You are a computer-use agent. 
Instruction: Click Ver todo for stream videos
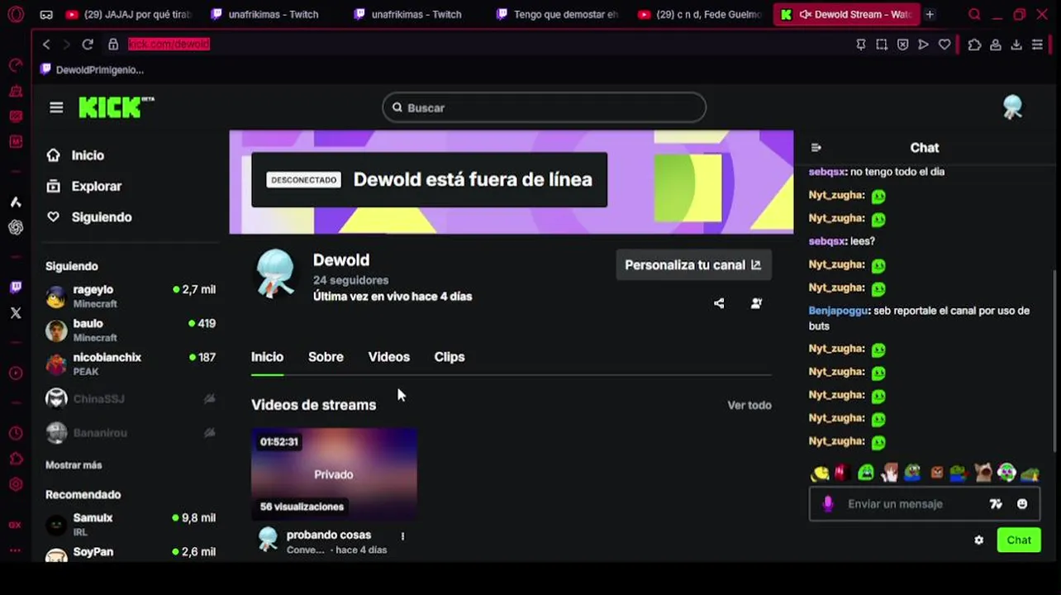click(x=749, y=405)
